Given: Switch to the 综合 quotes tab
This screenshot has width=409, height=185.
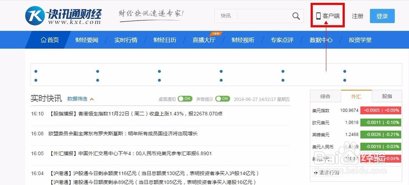Looking at the screenshot, I should [325, 96].
